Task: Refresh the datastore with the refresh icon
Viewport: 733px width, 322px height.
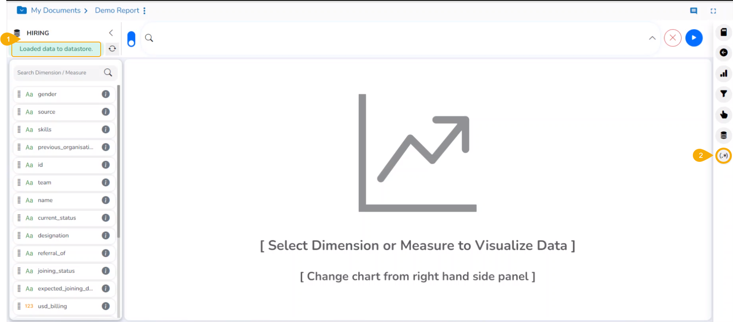Action: coord(112,49)
